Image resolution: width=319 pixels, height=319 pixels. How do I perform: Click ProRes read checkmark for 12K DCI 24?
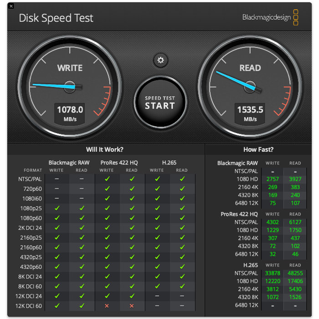point(132,296)
